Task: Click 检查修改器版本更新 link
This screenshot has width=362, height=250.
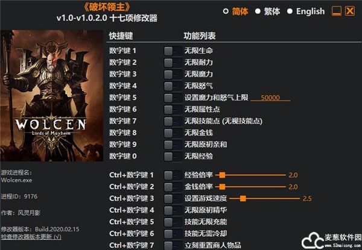Action: [x=31, y=237]
